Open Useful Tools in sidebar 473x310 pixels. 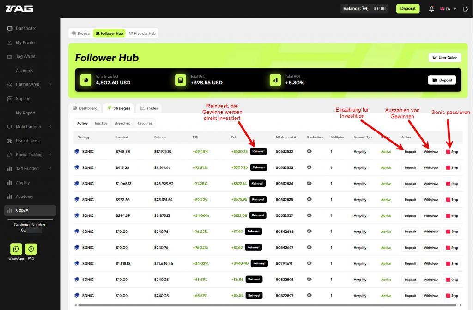point(27,141)
